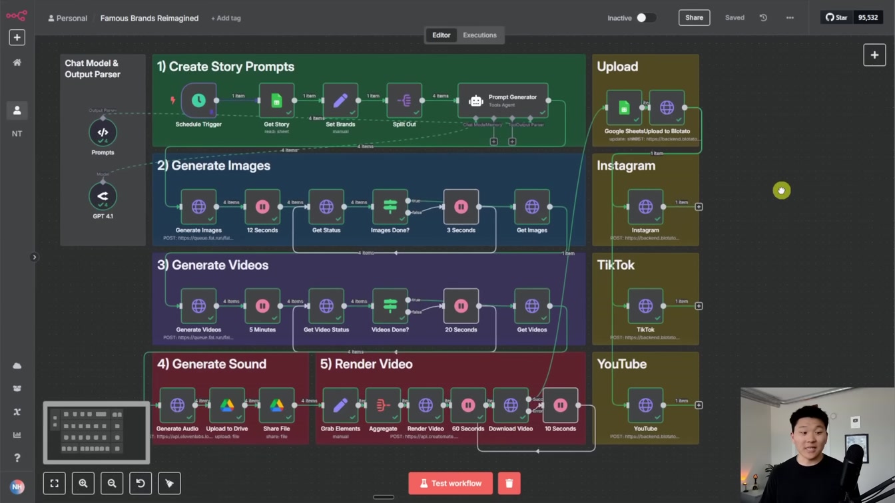This screenshot has width=895, height=503.
Task: Open workflow history clock icon
Action: coord(763,18)
